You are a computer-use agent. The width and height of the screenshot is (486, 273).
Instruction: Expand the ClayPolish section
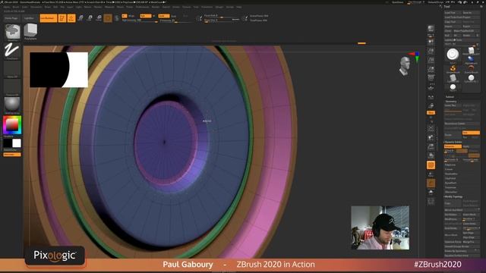click(x=450, y=178)
